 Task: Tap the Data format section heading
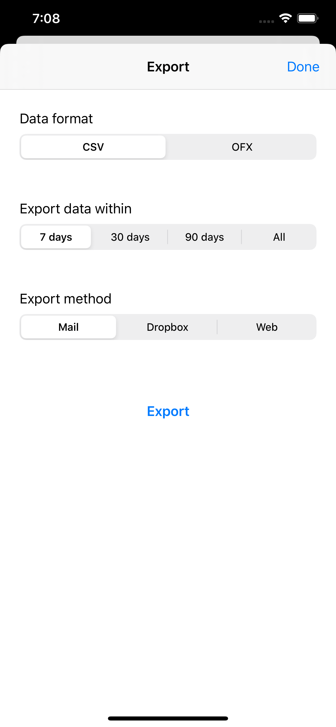click(x=56, y=118)
